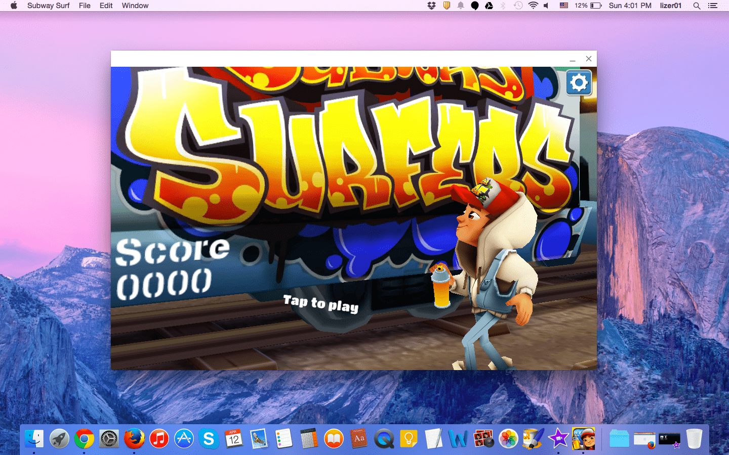Open the US flag input source menu
The height and width of the screenshot is (455, 729).
[x=563, y=6]
